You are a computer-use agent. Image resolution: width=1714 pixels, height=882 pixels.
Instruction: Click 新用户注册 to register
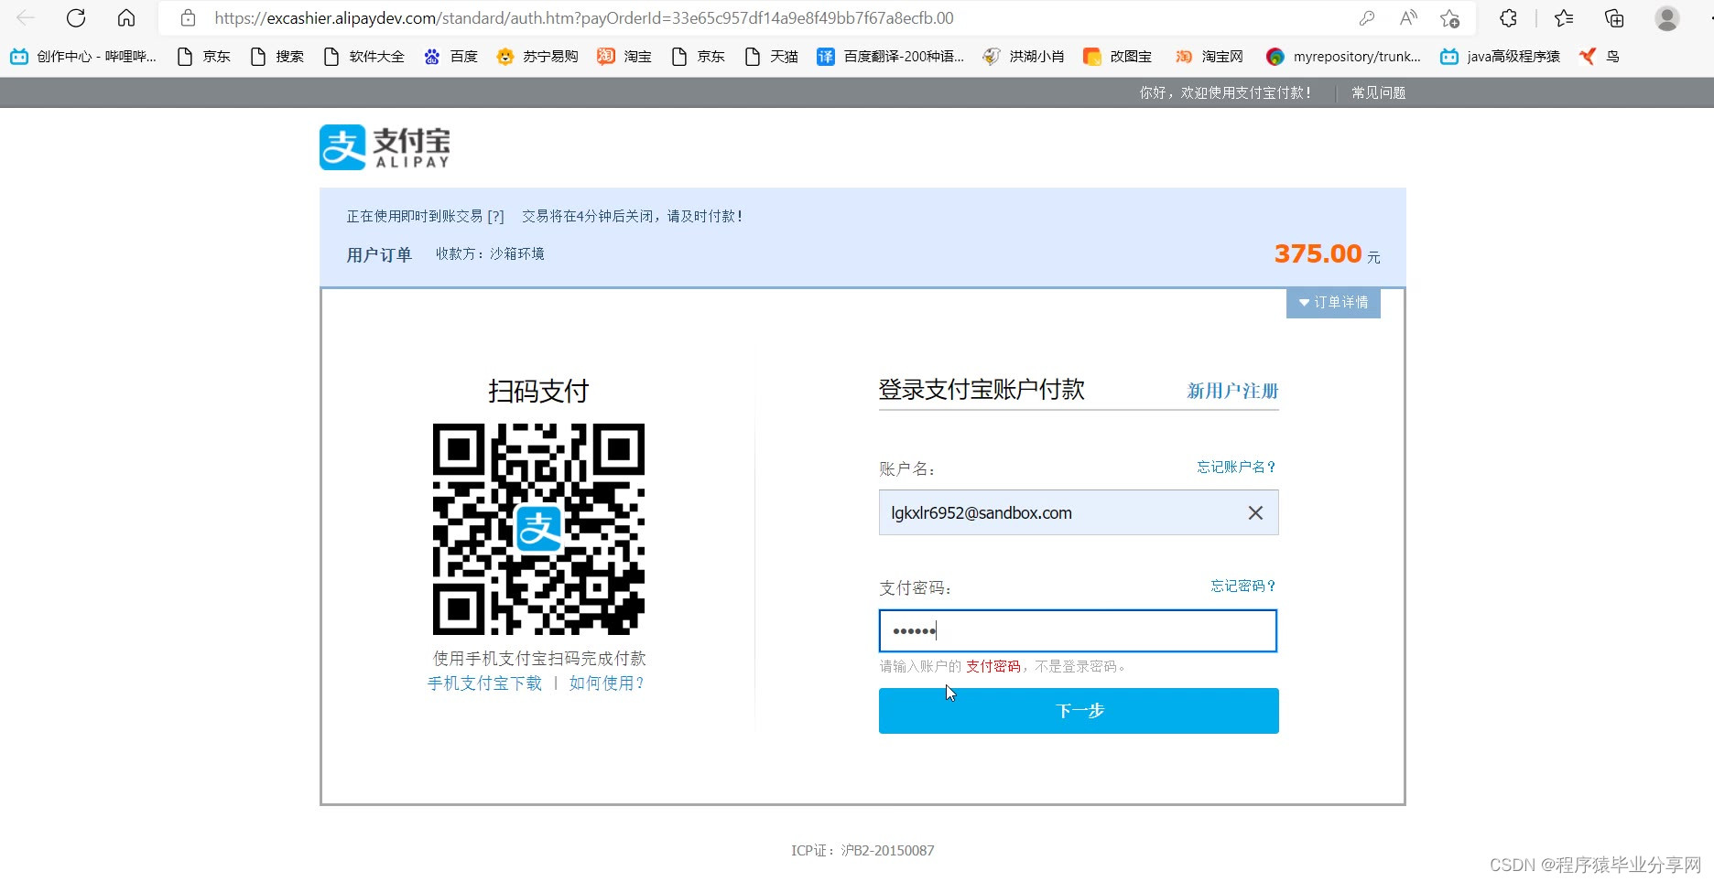[1232, 391]
